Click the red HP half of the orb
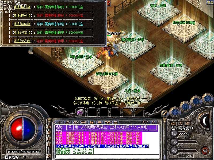Viewport: 214px width, 160px height. pos(17,129)
